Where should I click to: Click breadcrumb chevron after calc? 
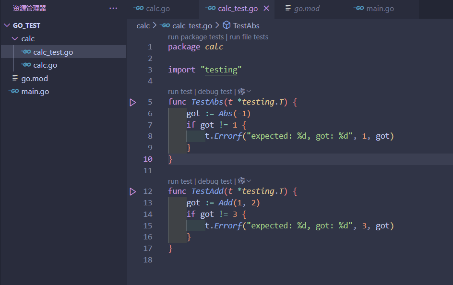pyautogui.click(x=155, y=25)
